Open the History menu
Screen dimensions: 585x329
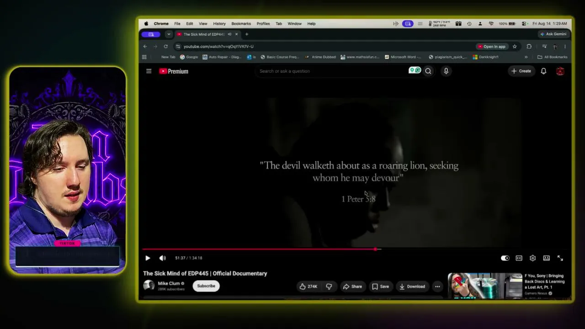pos(219,24)
